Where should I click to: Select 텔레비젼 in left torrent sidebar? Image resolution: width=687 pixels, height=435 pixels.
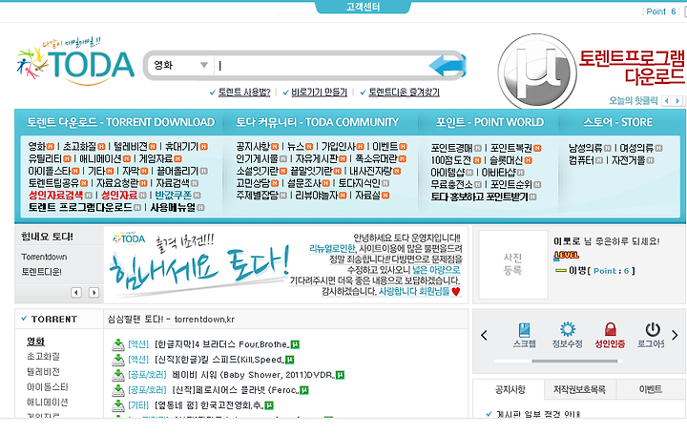point(43,372)
